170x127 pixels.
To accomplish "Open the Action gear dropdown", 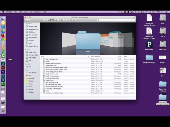I will pos(63,20).
